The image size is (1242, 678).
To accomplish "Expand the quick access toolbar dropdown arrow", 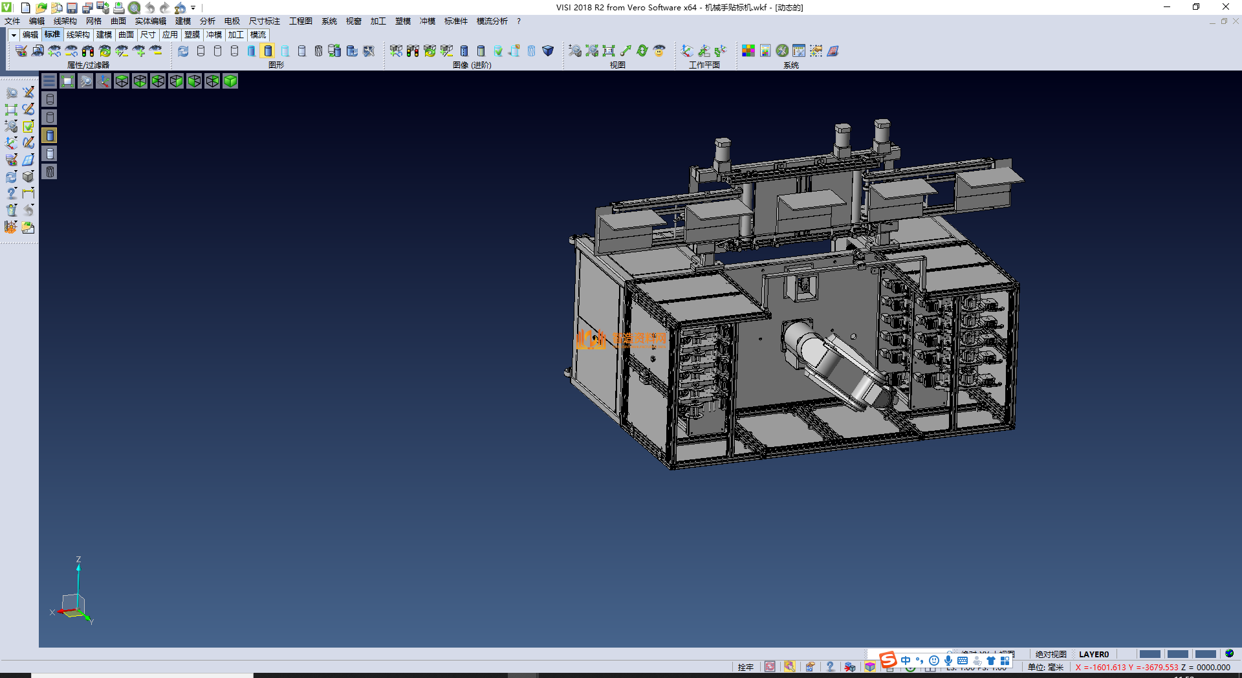I will [x=193, y=8].
